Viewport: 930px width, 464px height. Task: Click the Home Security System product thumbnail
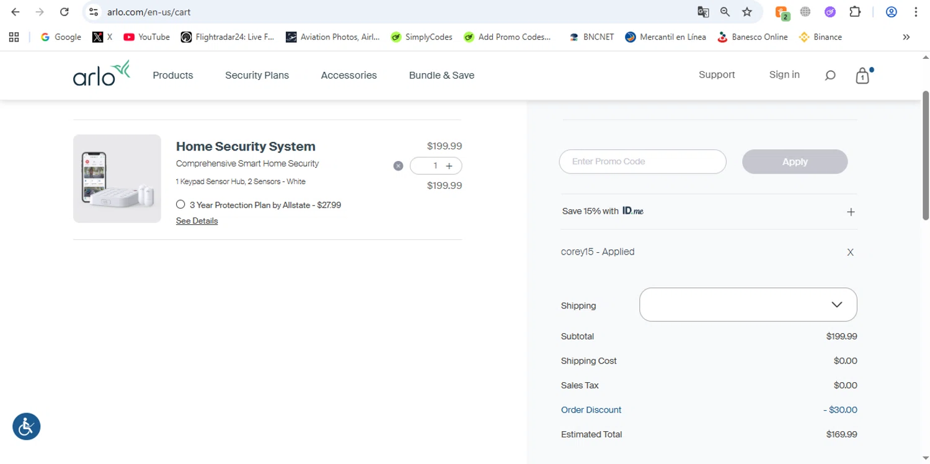click(117, 178)
